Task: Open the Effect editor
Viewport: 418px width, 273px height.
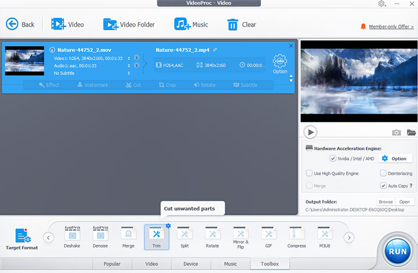Action: (49, 85)
